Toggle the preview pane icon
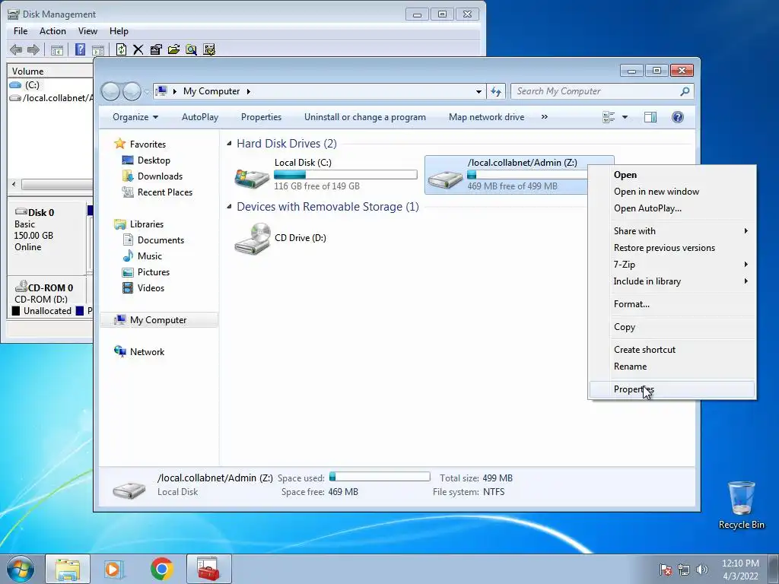Viewport: 779px width, 584px height. pos(650,117)
